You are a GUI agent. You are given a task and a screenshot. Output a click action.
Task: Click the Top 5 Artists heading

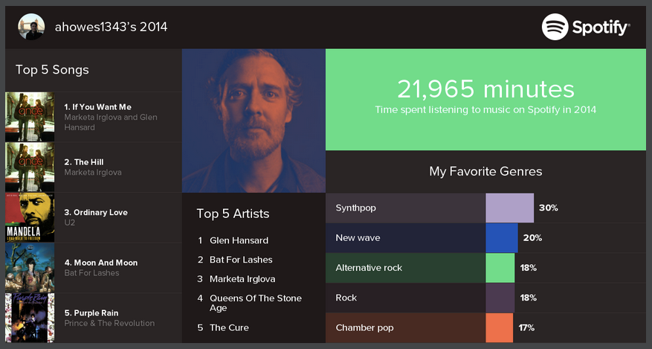tap(233, 214)
